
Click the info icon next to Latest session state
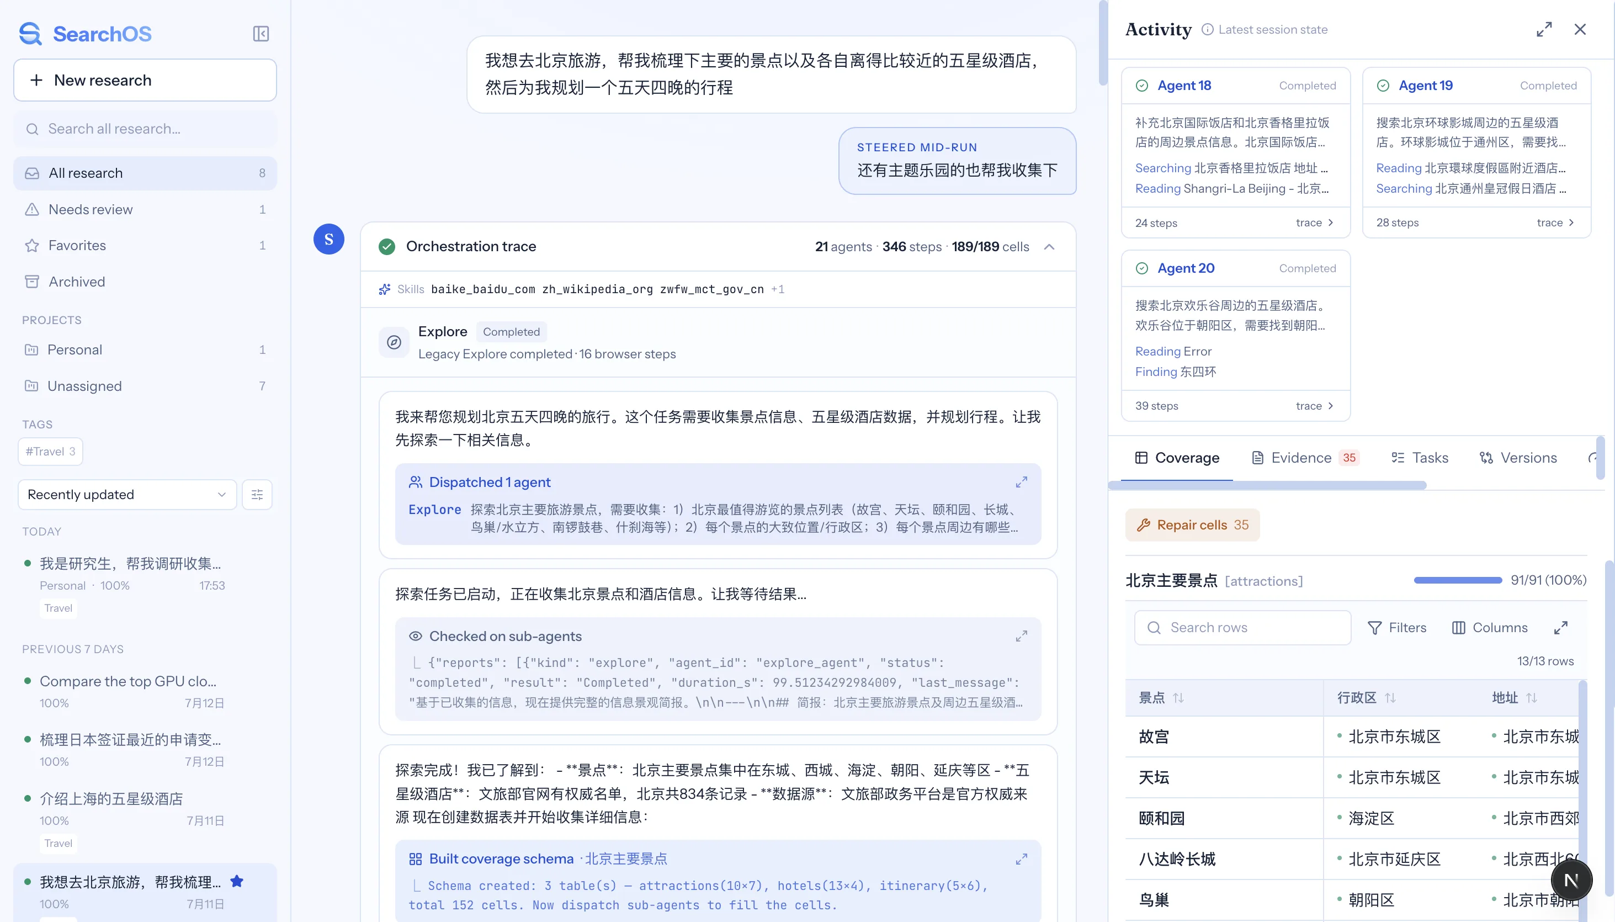coord(1207,30)
